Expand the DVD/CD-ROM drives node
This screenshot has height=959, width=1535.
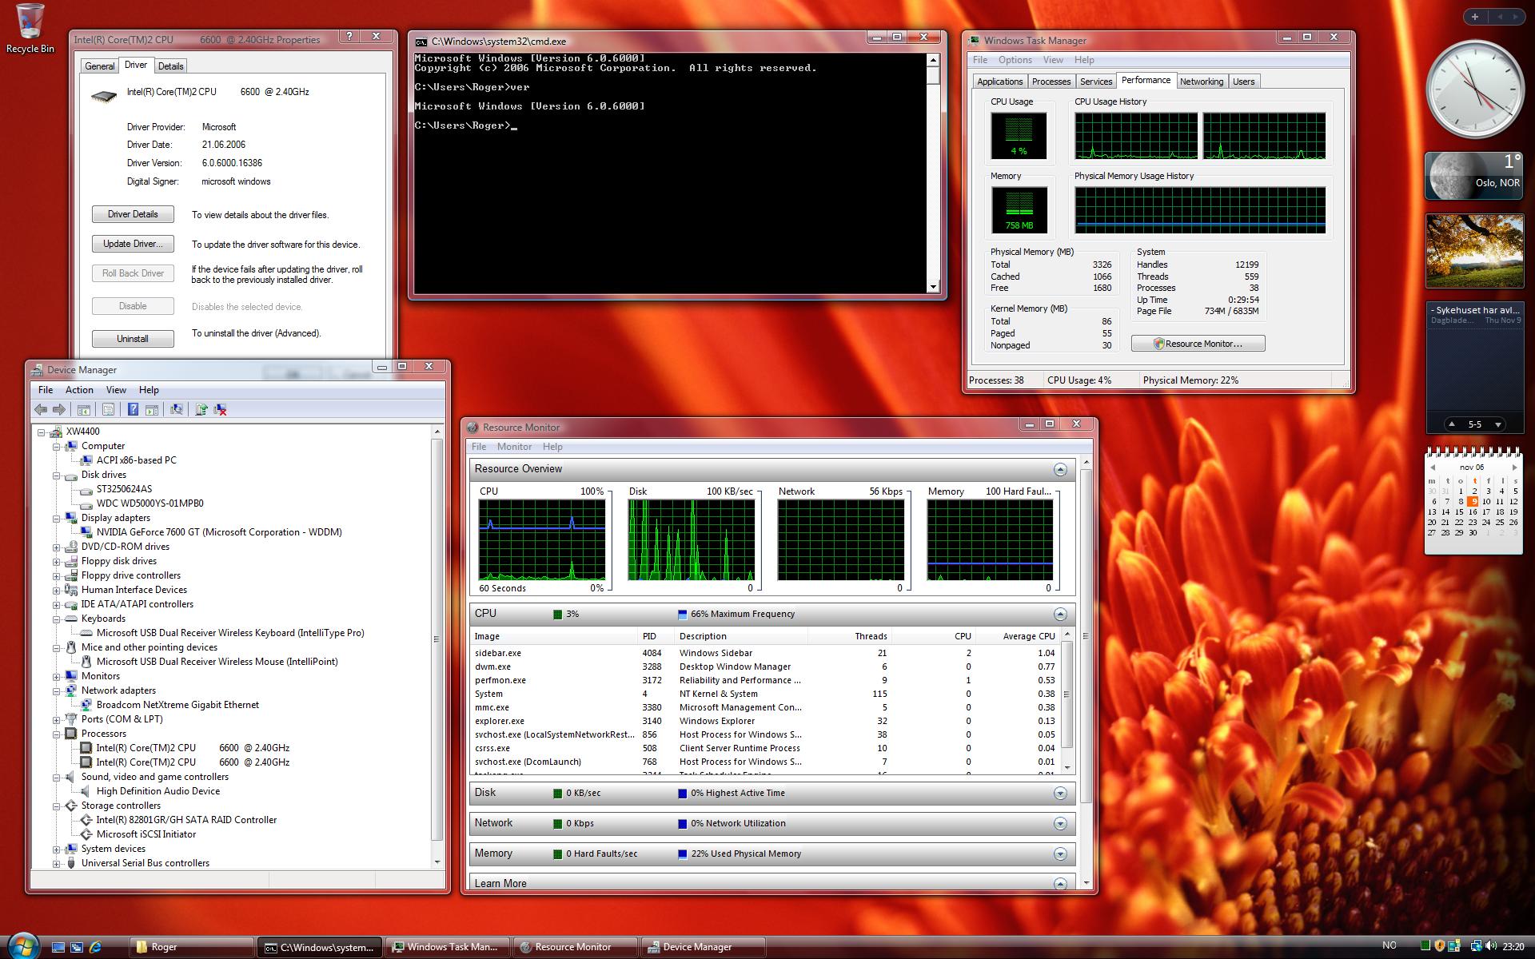(57, 547)
